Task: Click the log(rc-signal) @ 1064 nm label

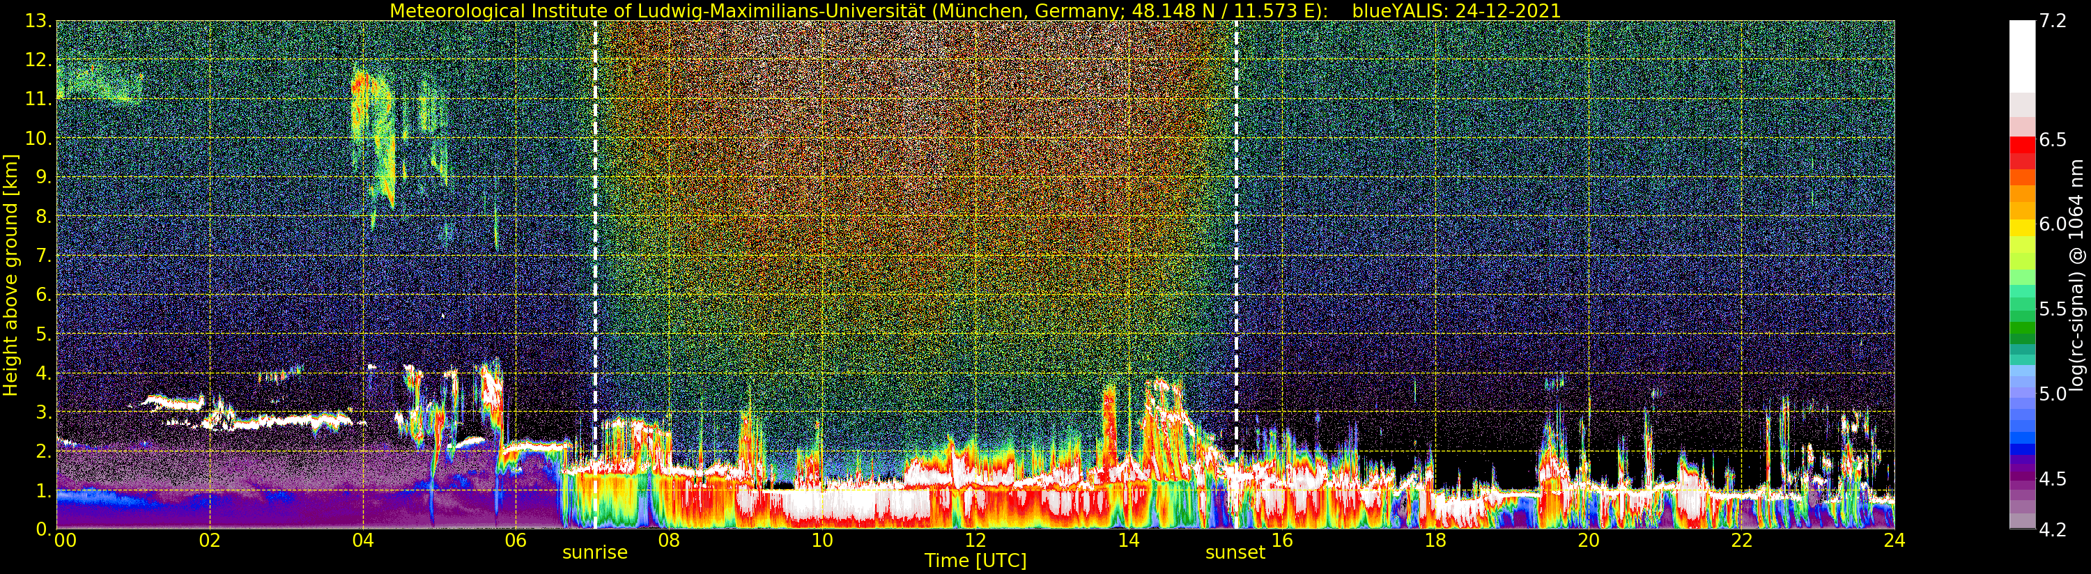Action: click(2078, 275)
